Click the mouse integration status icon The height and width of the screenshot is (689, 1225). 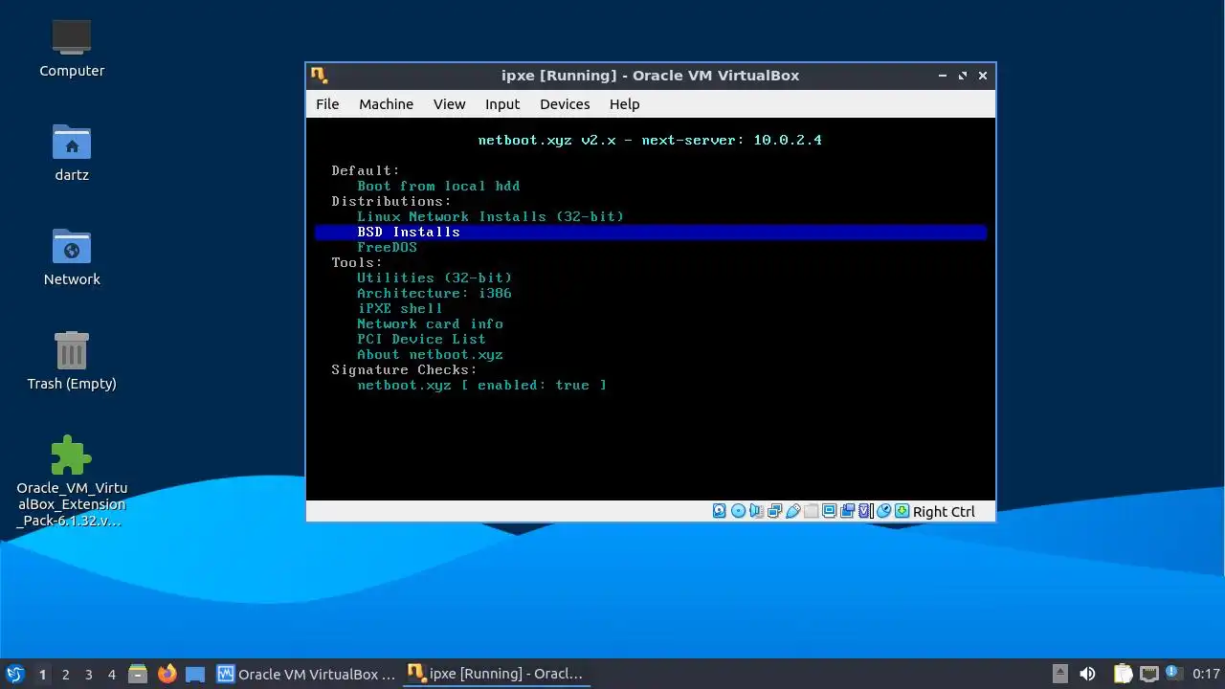[x=883, y=511]
